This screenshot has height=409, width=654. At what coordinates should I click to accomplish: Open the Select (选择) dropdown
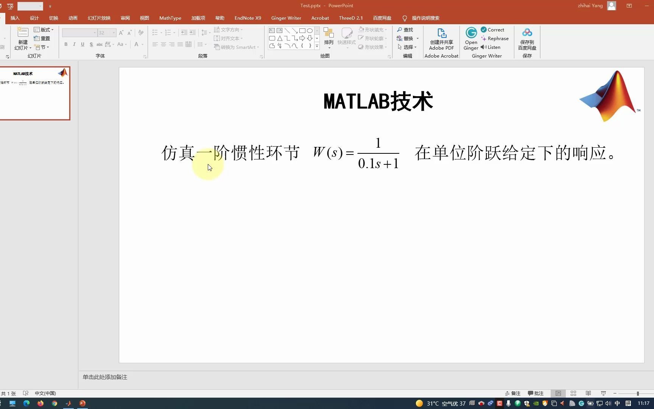click(x=407, y=47)
